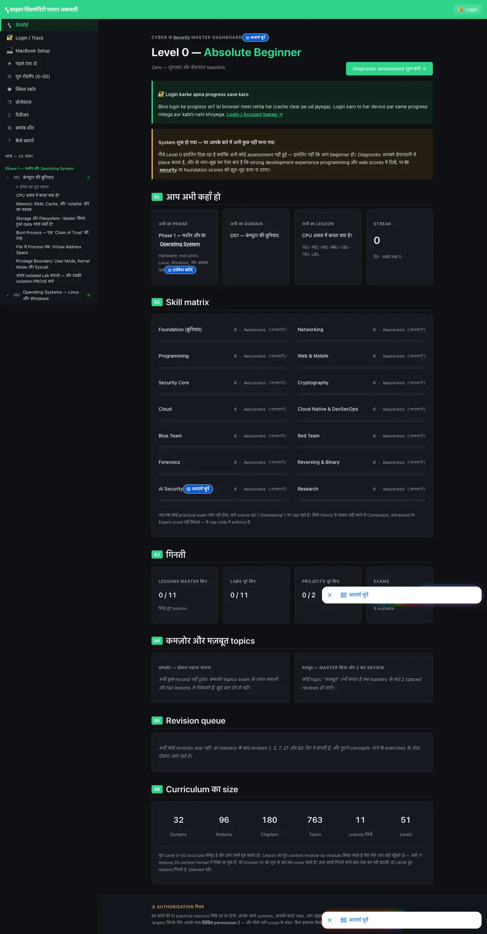
Task: Click the Programming skill progress bar
Action: pyautogui.click(x=223, y=368)
